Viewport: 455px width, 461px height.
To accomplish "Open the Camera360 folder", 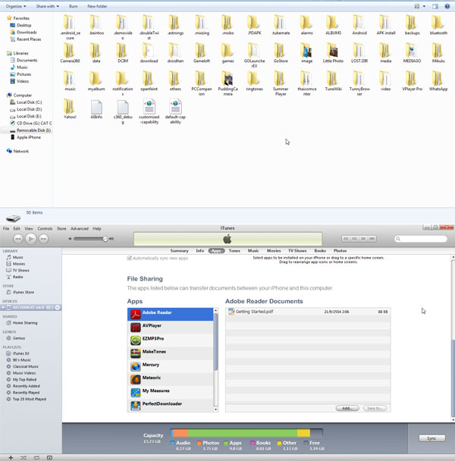I will point(70,54).
